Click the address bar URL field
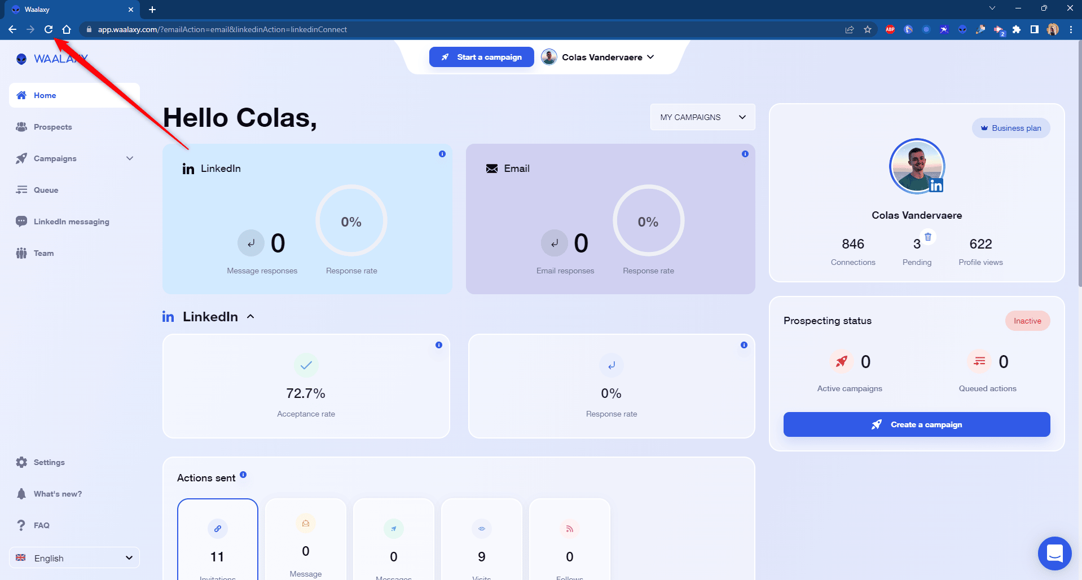Viewport: 1082px width, 580px height. (463, 29)
